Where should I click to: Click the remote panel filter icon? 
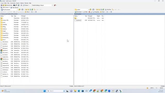point(93,10)
